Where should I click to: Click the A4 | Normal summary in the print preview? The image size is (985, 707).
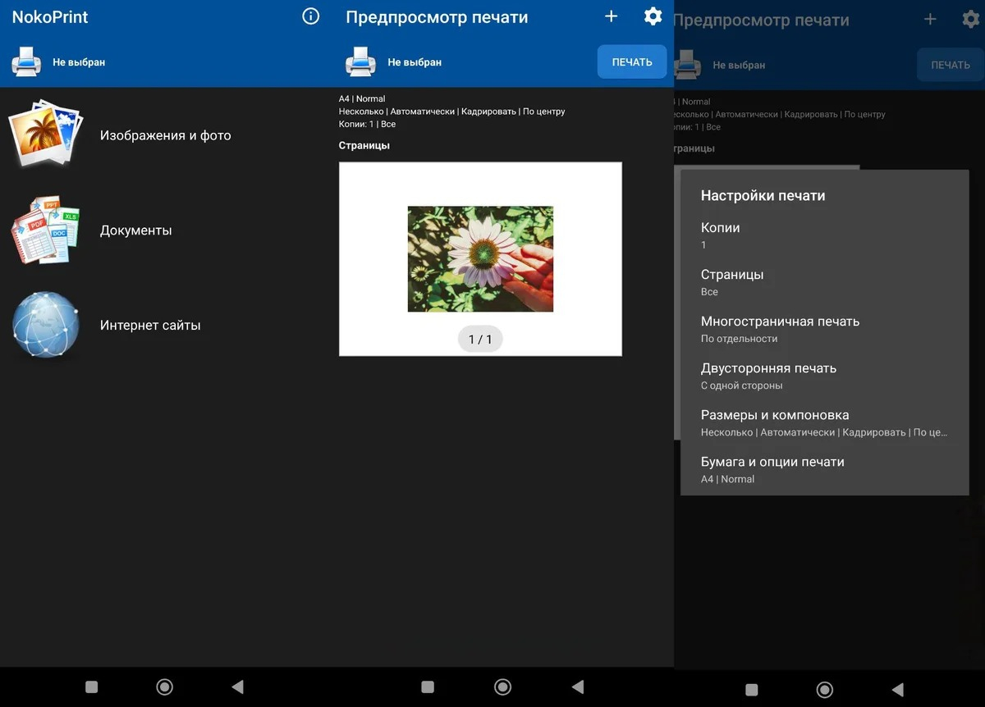point(362,98)
